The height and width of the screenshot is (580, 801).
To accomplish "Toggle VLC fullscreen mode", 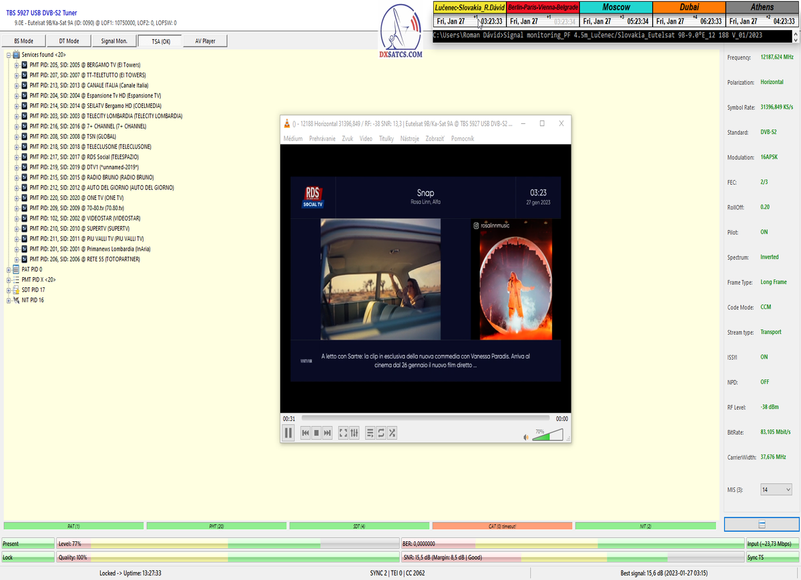I will coord(343,433).
